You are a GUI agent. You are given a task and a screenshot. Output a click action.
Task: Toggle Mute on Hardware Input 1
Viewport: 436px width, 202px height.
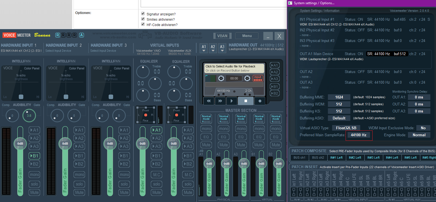[35, 192]
